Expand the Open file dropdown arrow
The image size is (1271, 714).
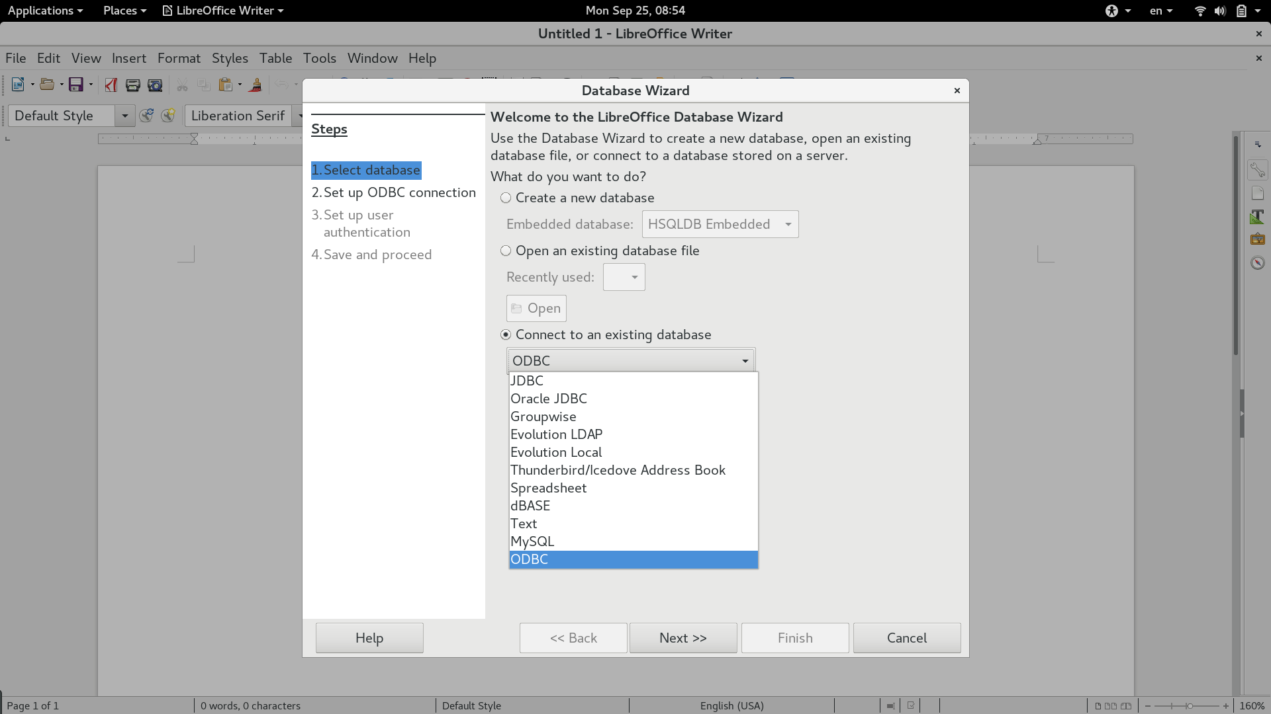[61, 85]
